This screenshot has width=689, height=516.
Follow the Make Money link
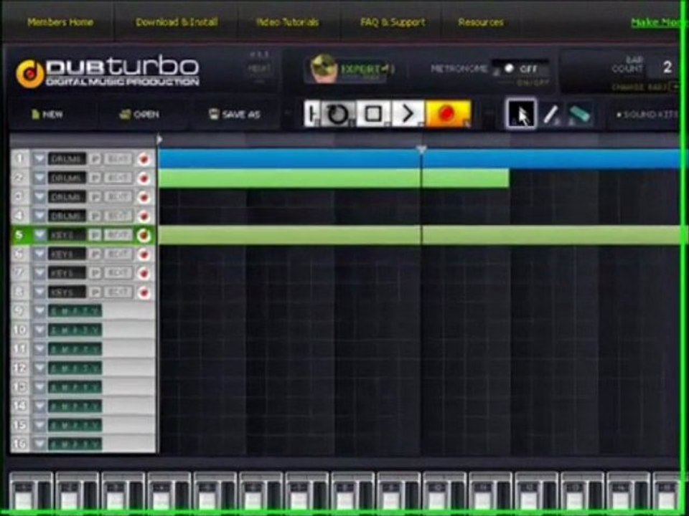(x=655, y=22)
